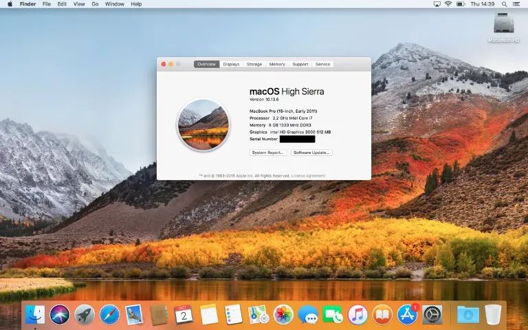Open the Window menu
The height and width of the screenshot is (330, 528).
click(115, 4)
